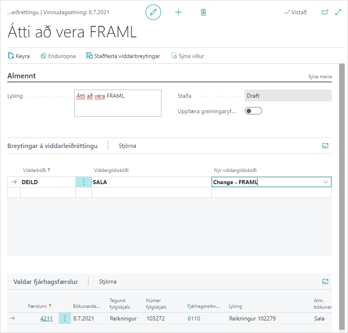This screenshot has height=333, width=348.
Task: Click the plus icon to create new
Action: coord(178,12)
